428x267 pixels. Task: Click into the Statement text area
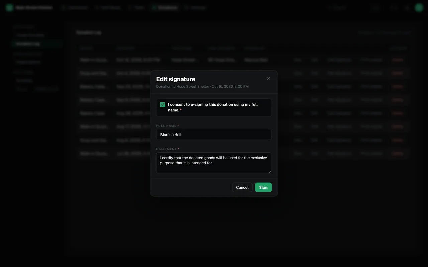pyautogui.click(x=214, y=163)
